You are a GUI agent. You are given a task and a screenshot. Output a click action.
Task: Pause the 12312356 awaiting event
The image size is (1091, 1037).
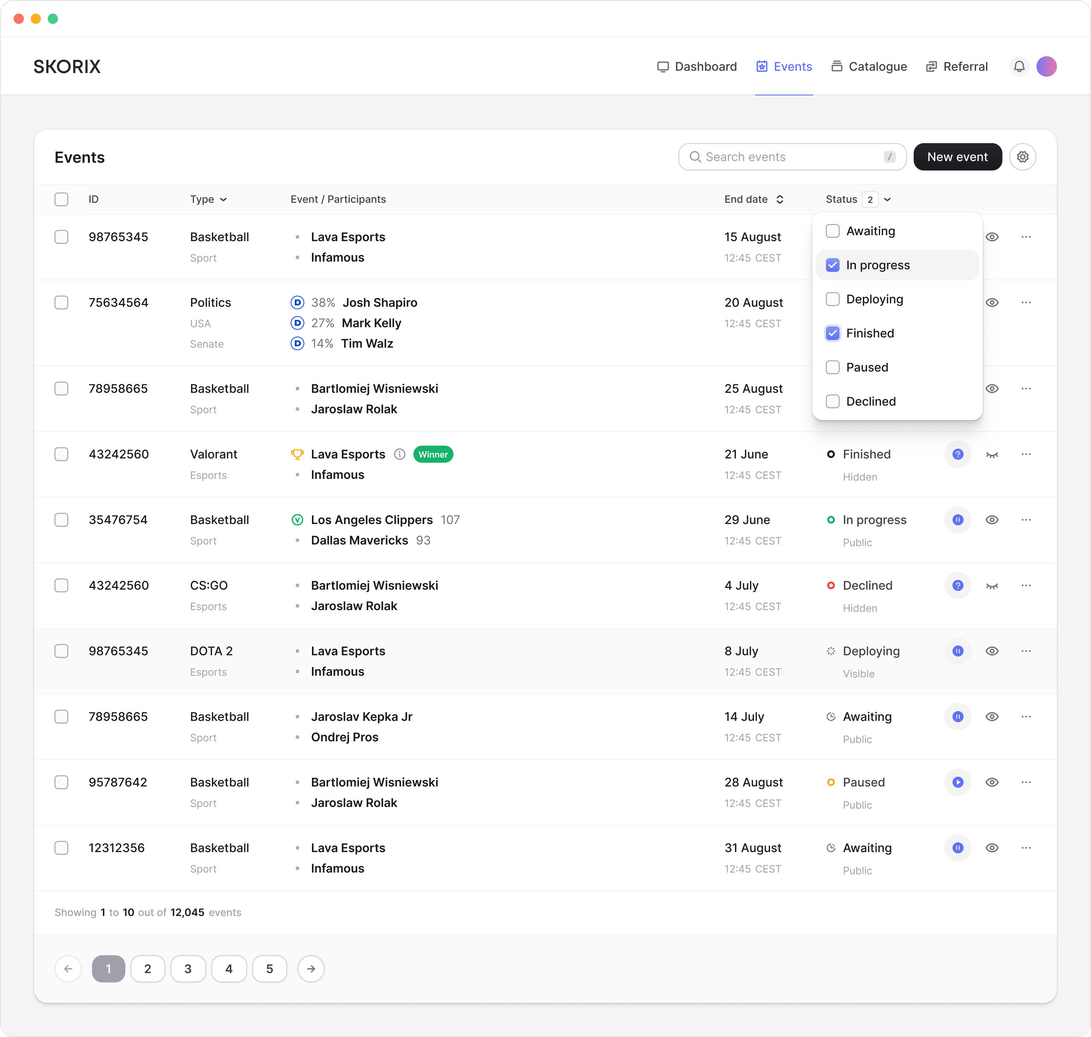[x=958, y=848]
